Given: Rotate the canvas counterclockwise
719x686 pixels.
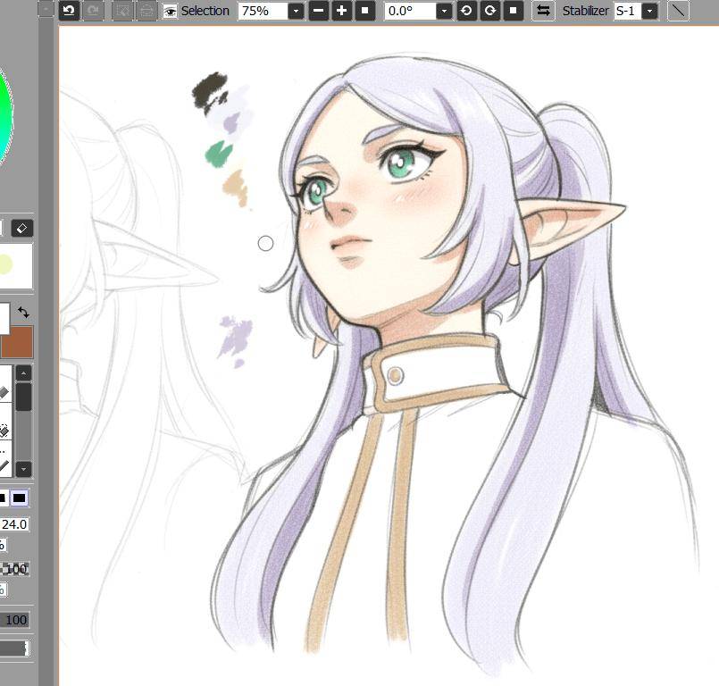Looking at the screenshot, I should point(466,11).
